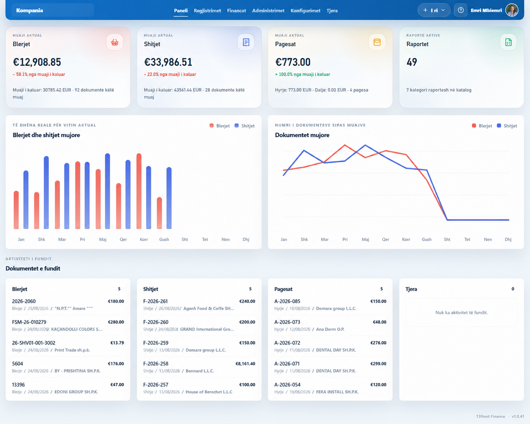Open payment A-2026-071
530x424 pixels.
click(330, 367)
